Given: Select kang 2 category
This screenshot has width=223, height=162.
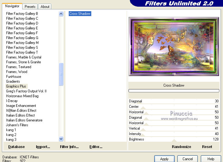Looking at the screenshot, I should click(x=11, y=135).
